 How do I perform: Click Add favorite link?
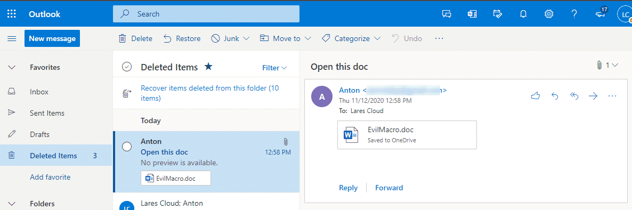pyautogui.click(x=50, y=177)
